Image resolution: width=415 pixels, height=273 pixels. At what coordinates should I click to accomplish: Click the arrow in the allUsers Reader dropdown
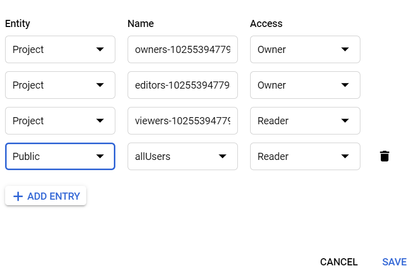click(x=345, y=156)
